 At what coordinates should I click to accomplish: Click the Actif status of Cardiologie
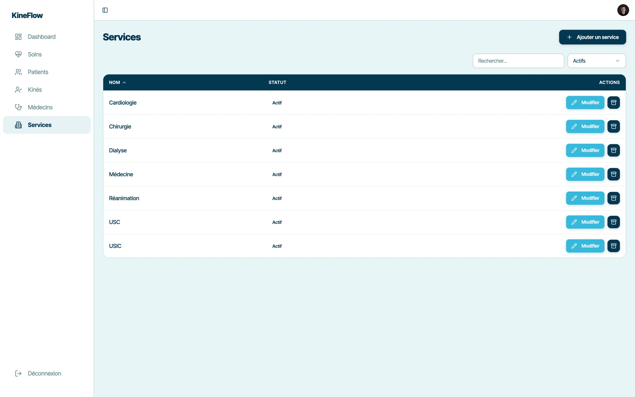click(x=277, y=103)
